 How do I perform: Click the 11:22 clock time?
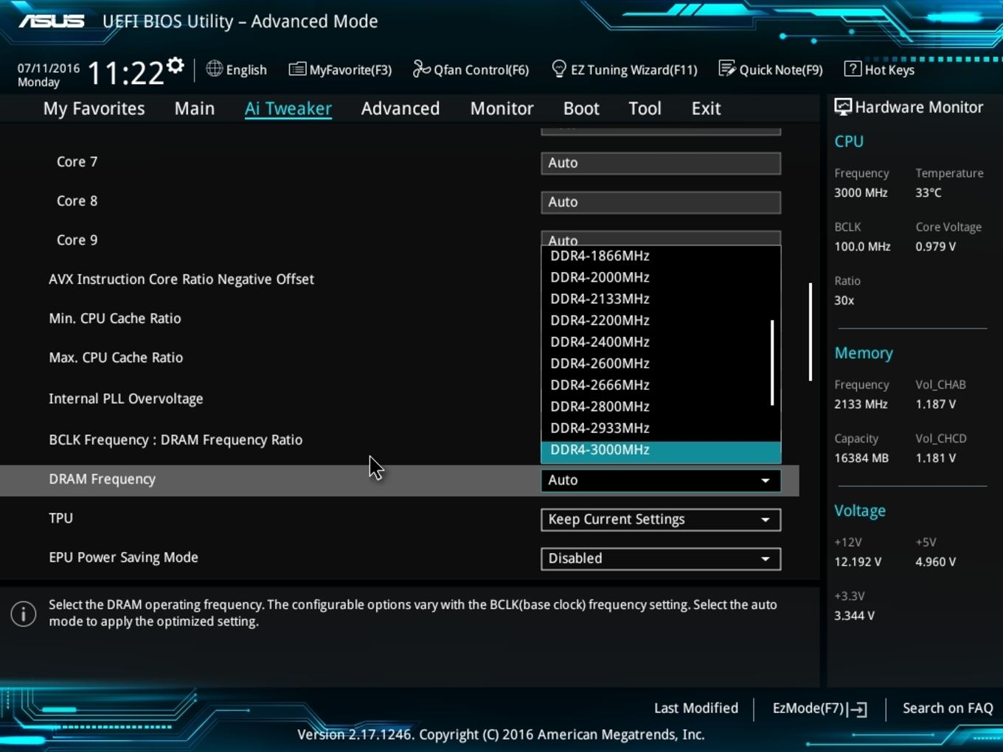(x=125, y=73)
